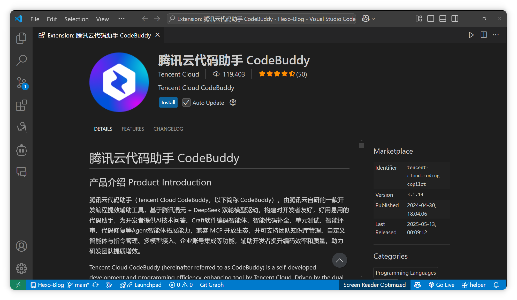Toggle the panel layout icon top right
Viewport: 517px width, 300px height.
tap(442, 19)
